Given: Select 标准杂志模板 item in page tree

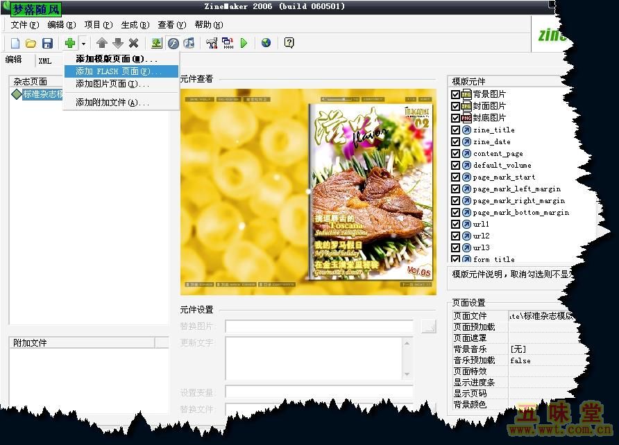Looking at the screenshot, I should [42, 94].
